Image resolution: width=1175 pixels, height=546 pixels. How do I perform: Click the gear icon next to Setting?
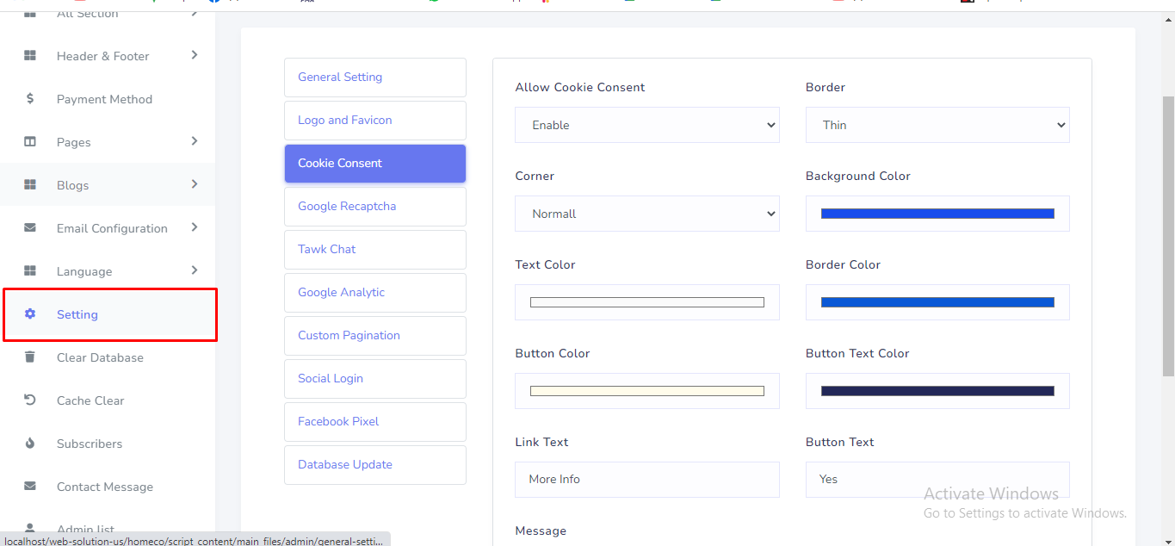coord(30,314)
